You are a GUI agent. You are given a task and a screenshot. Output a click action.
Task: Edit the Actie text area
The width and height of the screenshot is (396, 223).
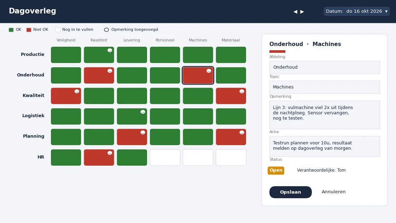point(325,146)
